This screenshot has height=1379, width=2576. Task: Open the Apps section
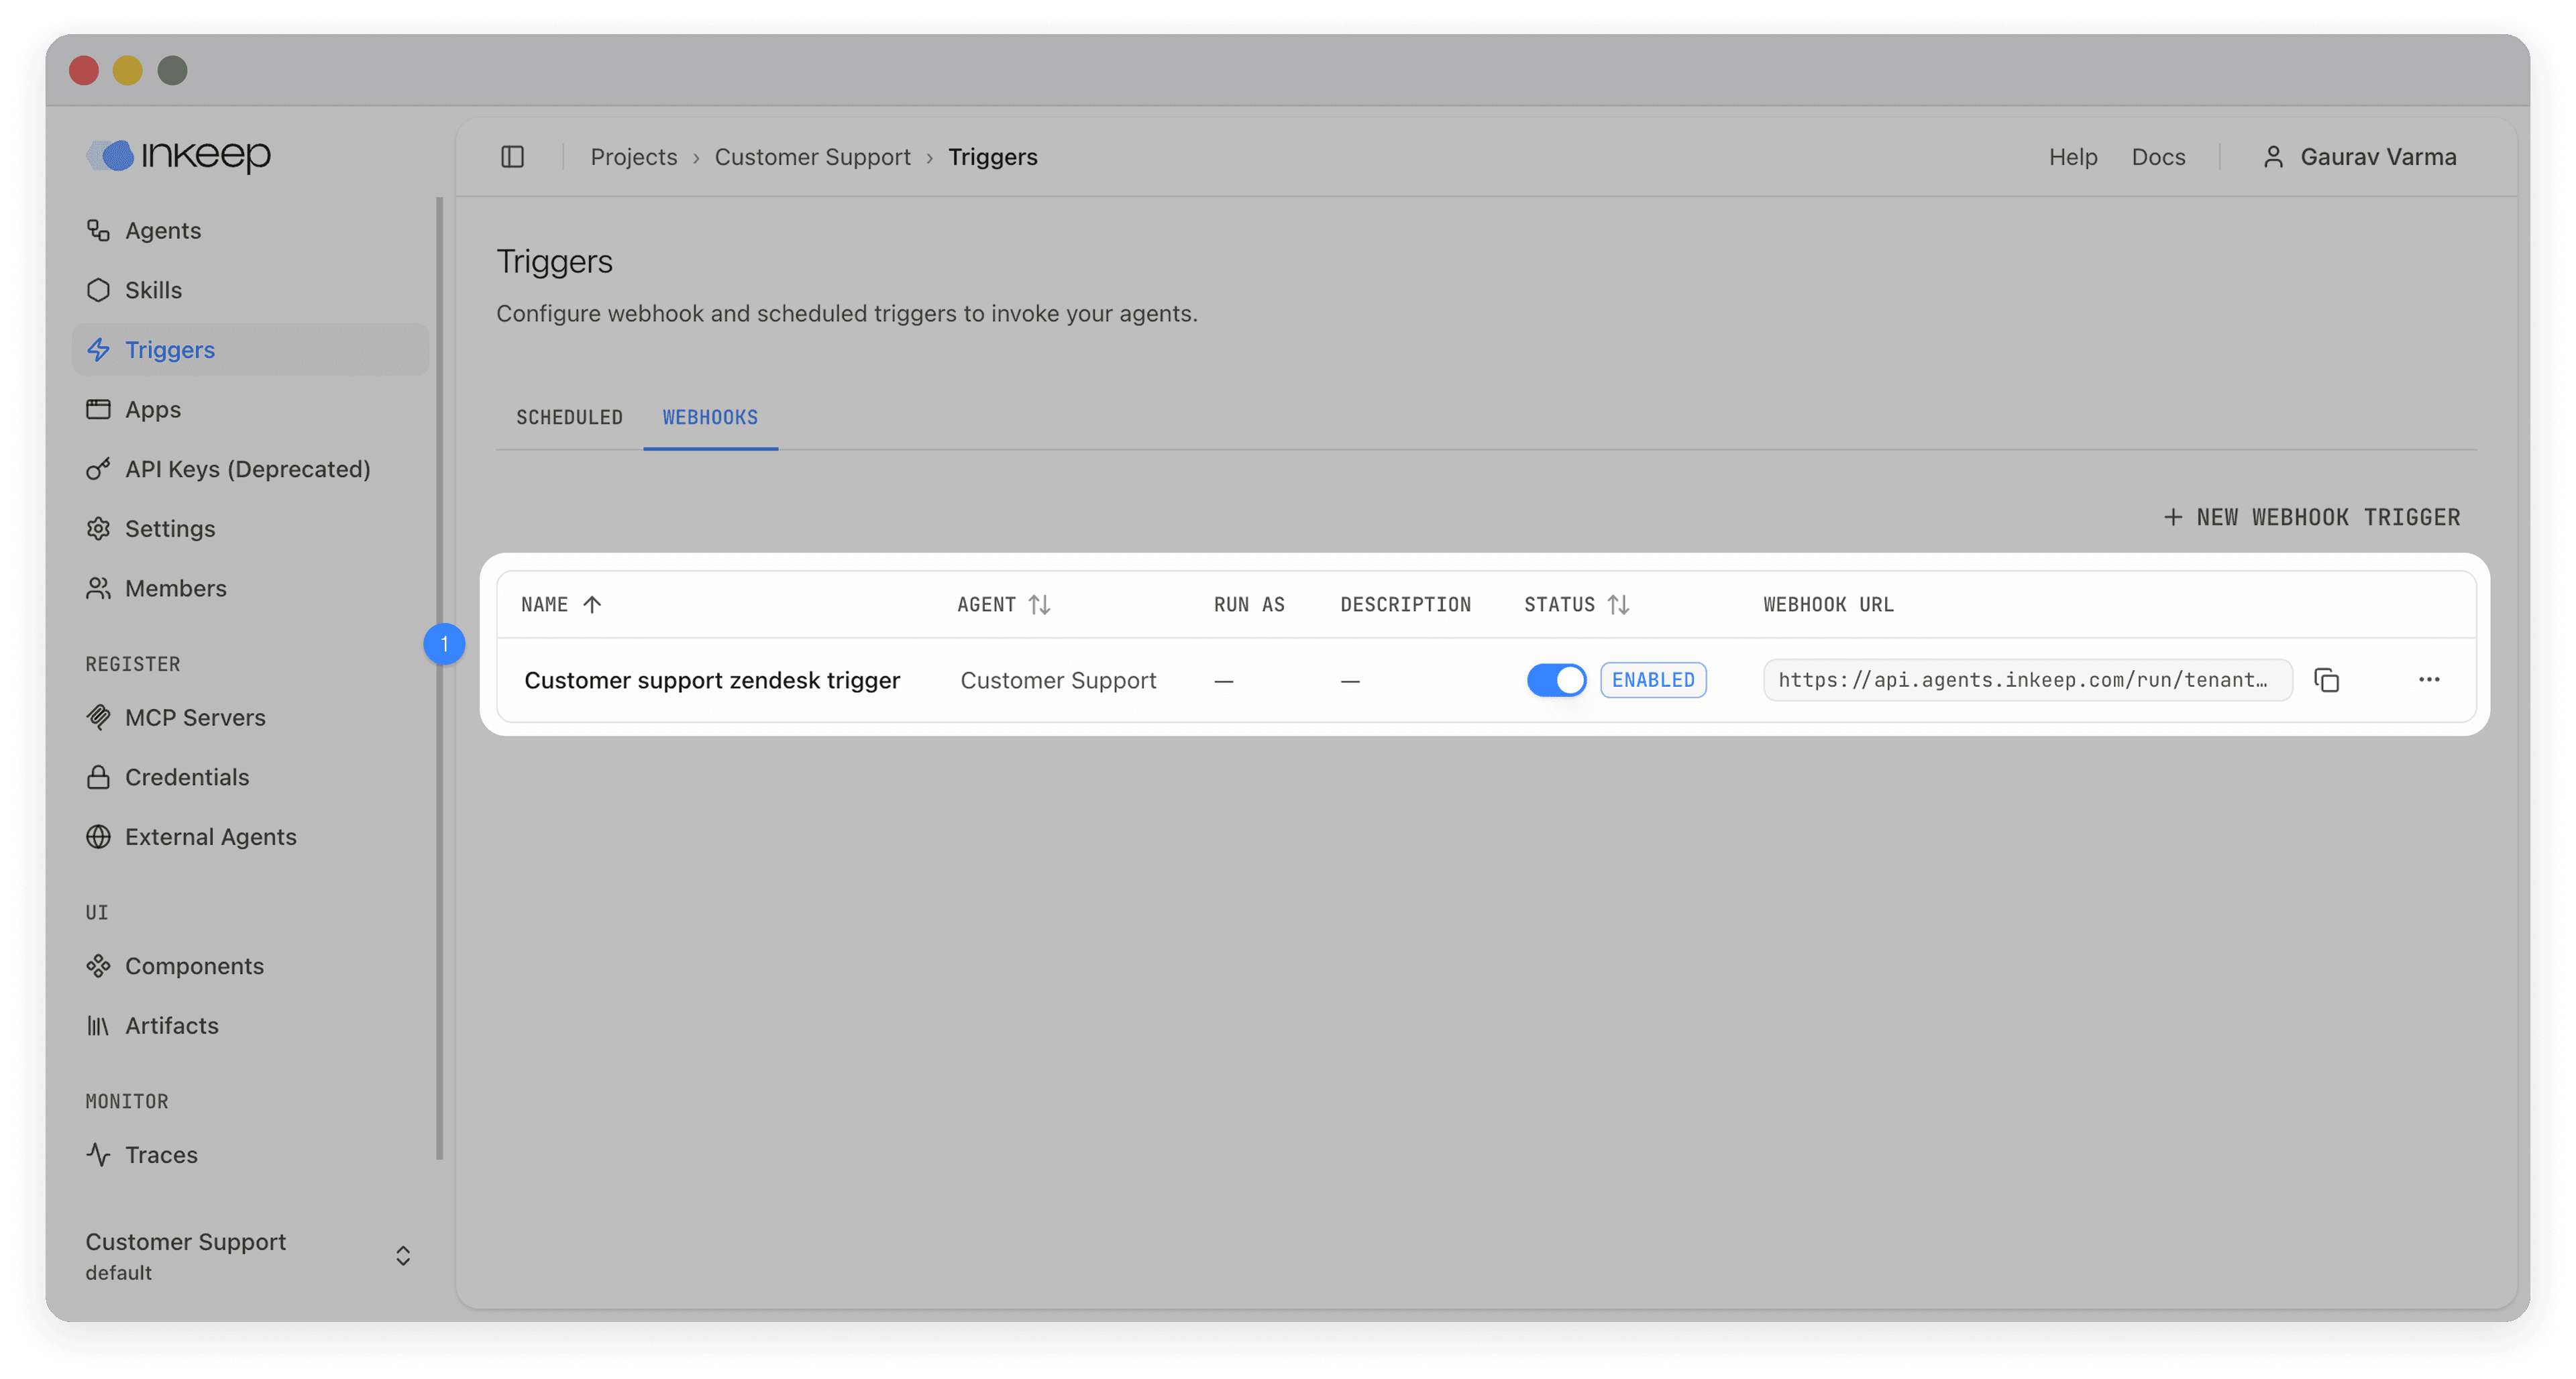point(152,409)
